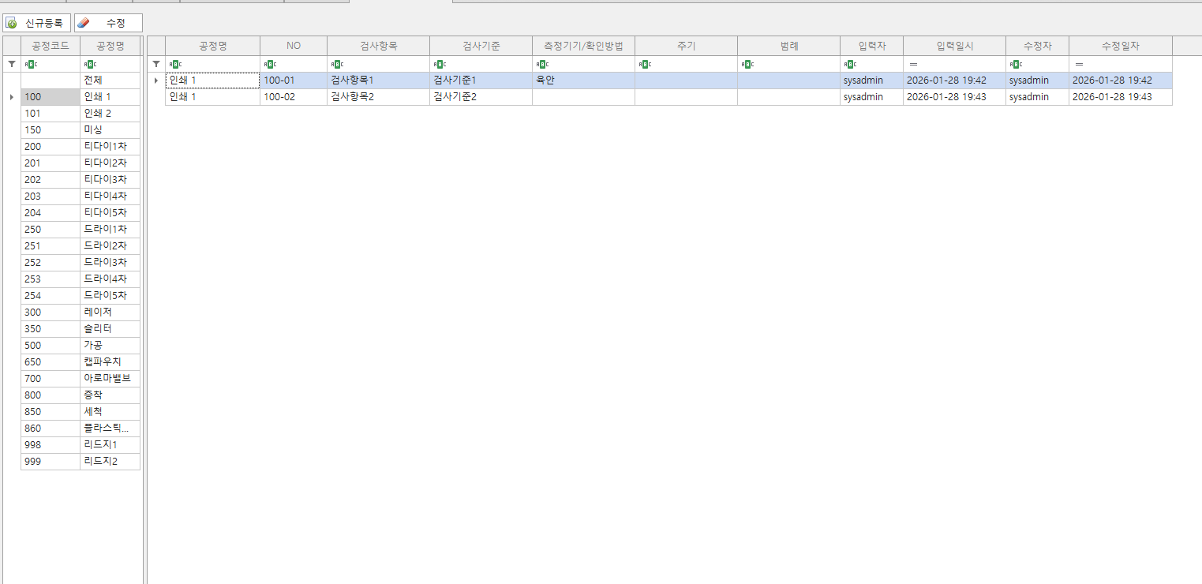Open the ABC filter operator under 입력자
Viewport: 1202px width, 584px height.
point(849,64)
